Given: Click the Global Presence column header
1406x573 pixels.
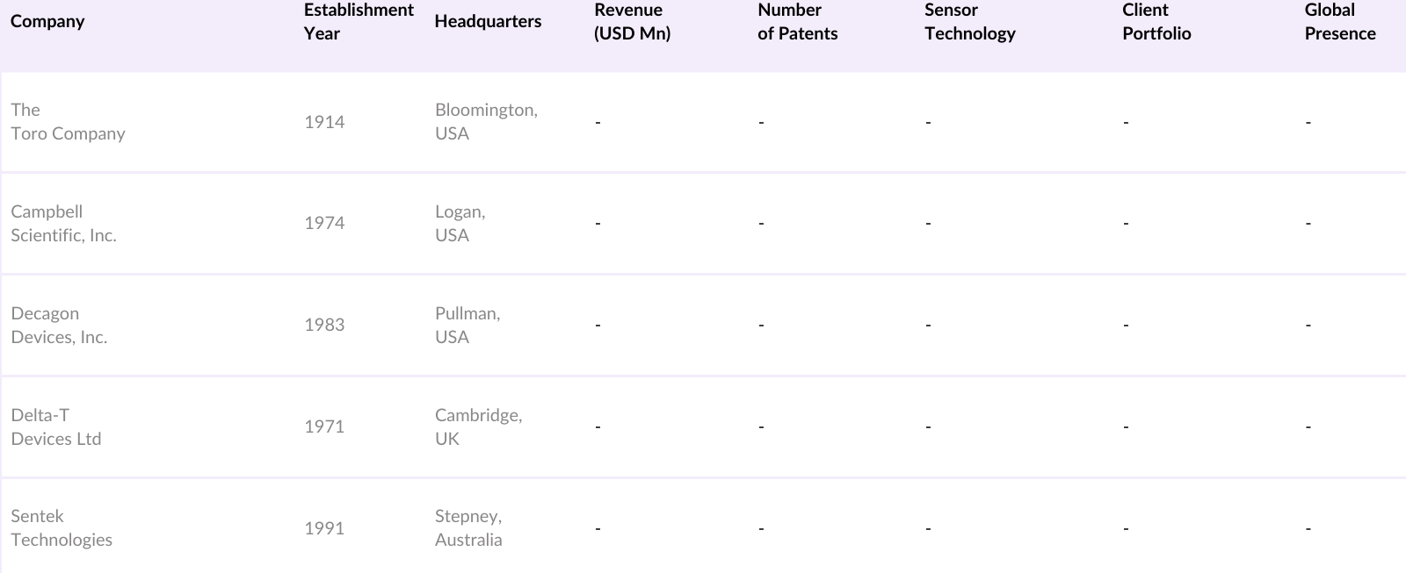Looking at the screenshot, I should pos(1340,22).
